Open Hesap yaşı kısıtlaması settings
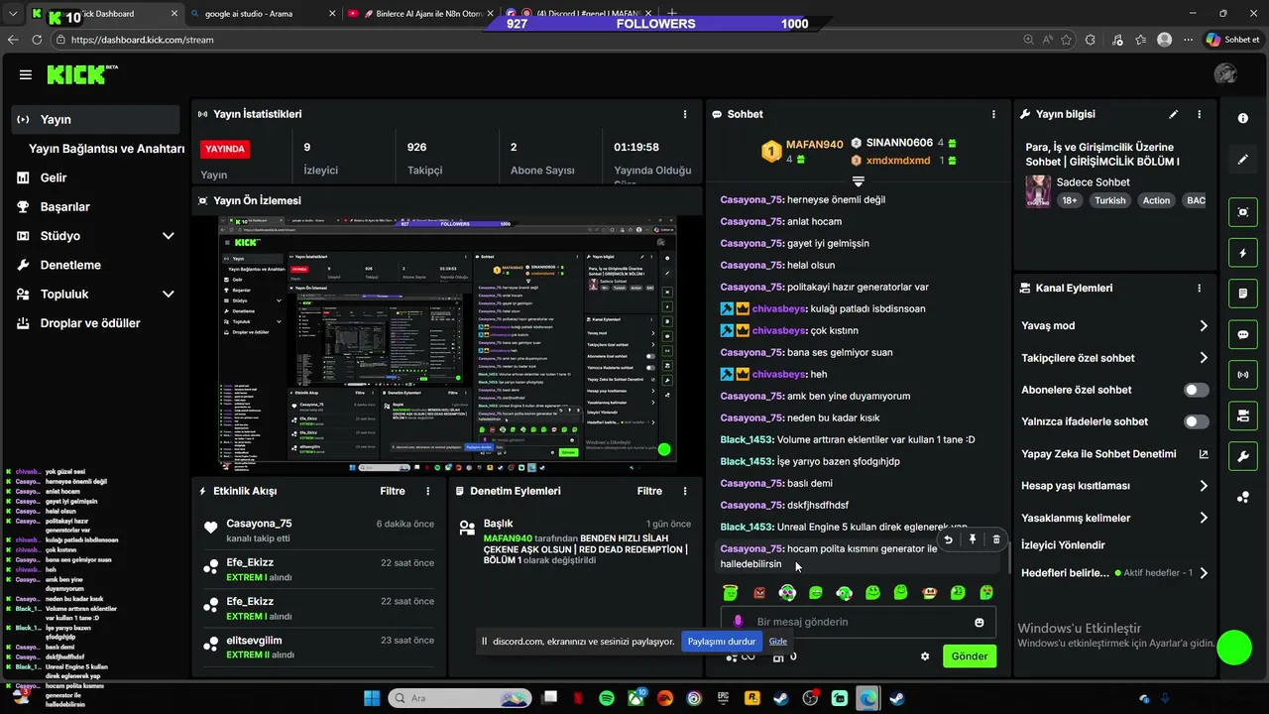This screenshot has width=1269, height=714. pos(1114,486)
